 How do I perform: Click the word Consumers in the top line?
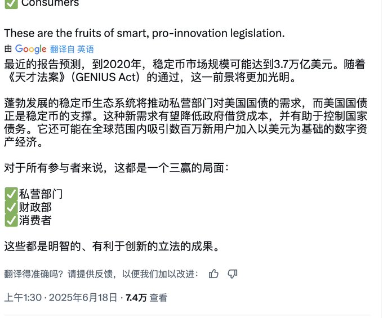[50, 3]
